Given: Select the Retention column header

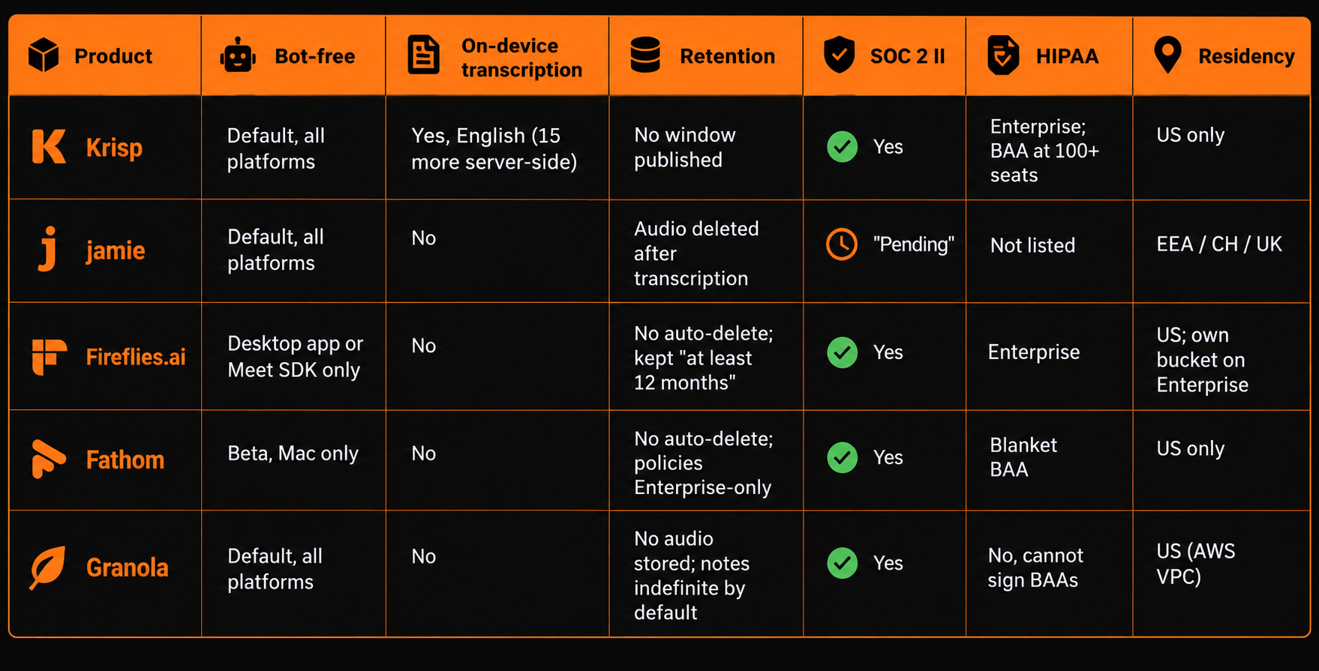Looking at the screenshot, I should (x=706, y=56).
